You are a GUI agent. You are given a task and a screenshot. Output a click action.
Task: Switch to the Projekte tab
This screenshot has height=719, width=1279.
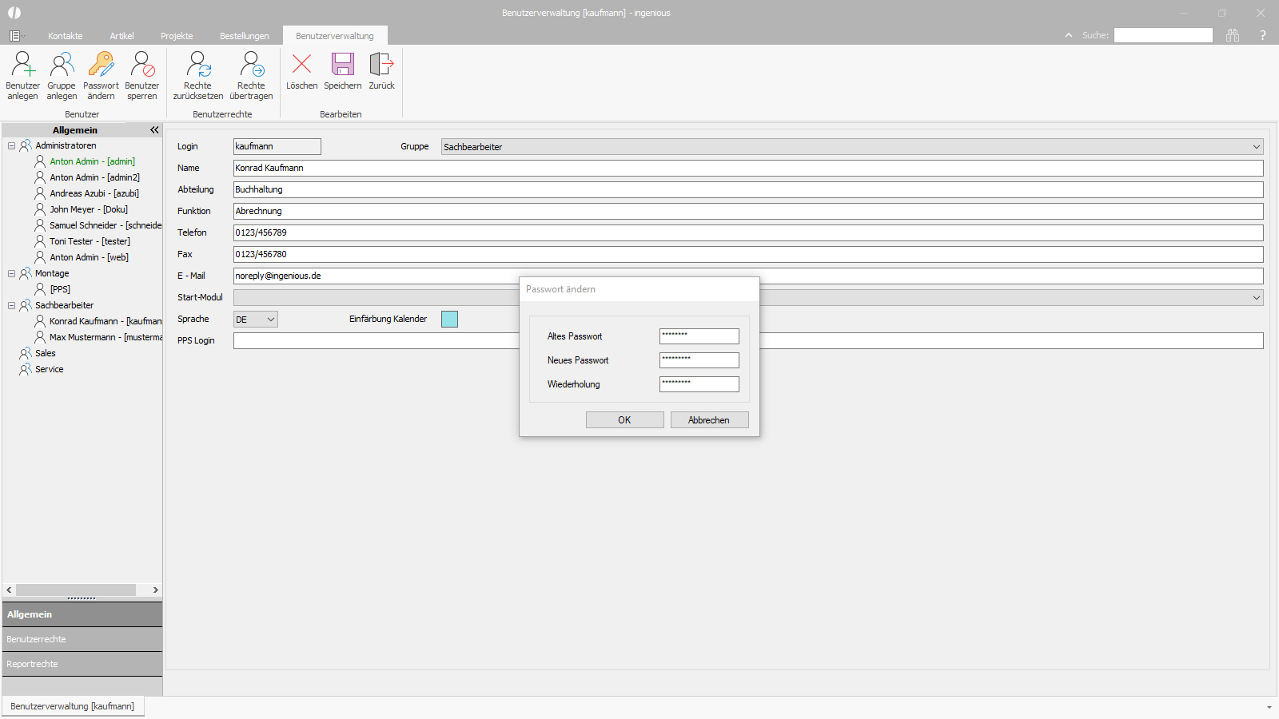coord(177,36)
